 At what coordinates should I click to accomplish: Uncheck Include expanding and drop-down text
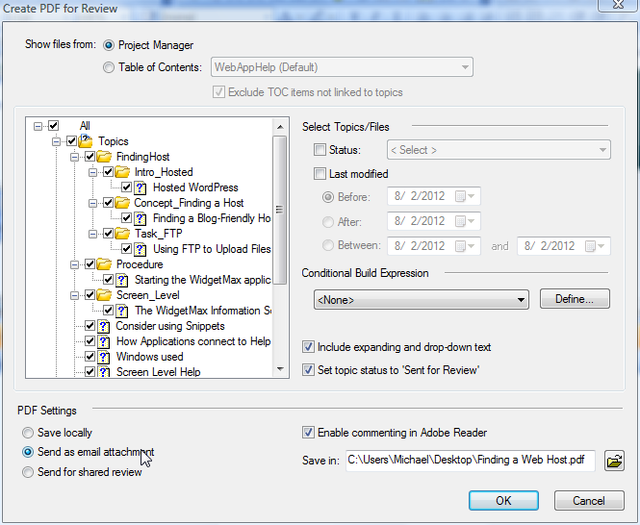(x=308, y=347)
